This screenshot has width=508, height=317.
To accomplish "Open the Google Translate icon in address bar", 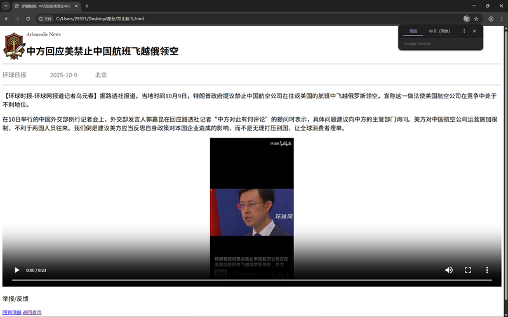I will point(467,19).
